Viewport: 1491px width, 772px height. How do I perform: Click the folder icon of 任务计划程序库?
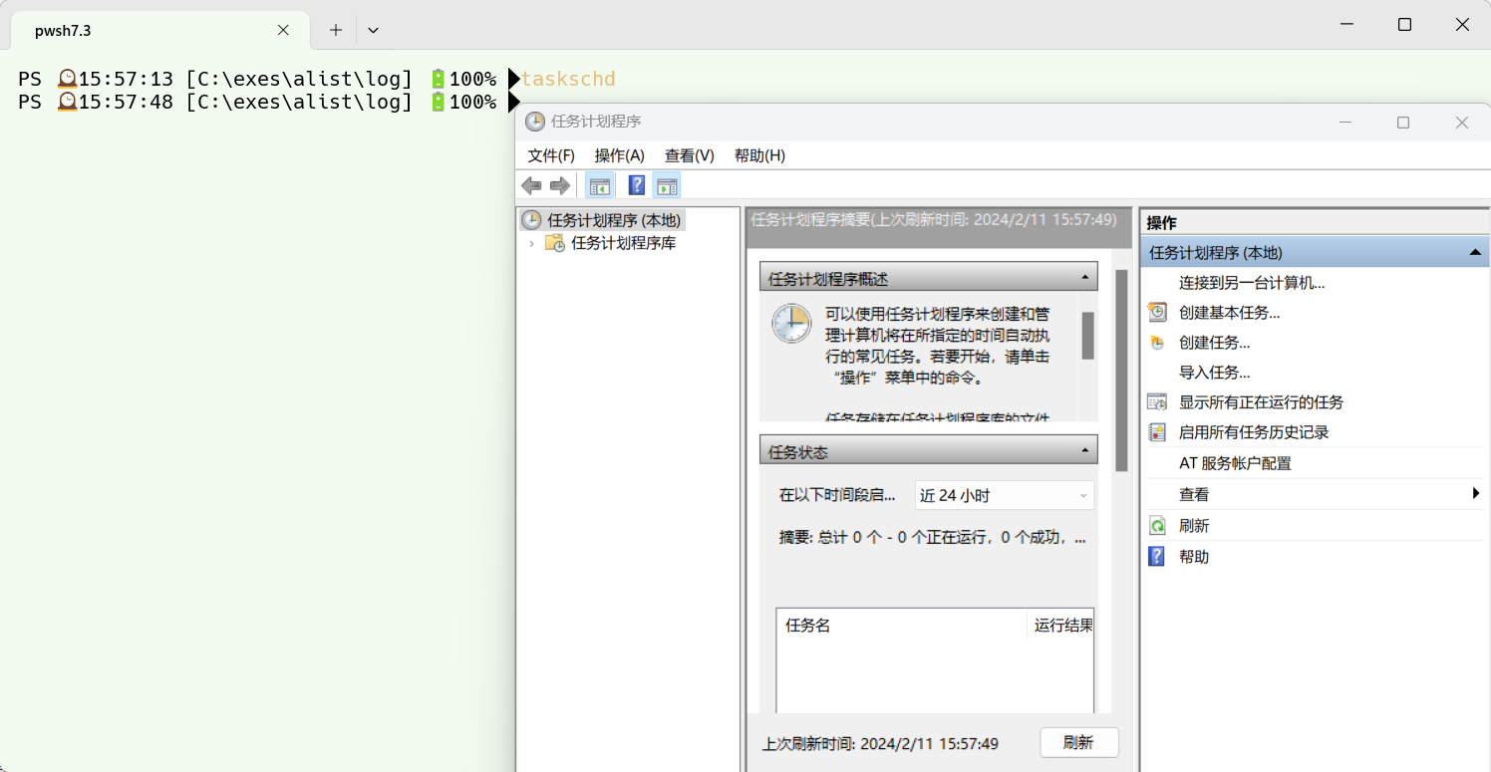555,243
